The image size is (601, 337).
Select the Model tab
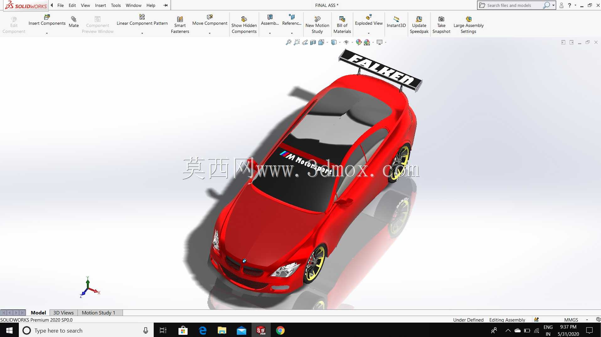[38, 313]
